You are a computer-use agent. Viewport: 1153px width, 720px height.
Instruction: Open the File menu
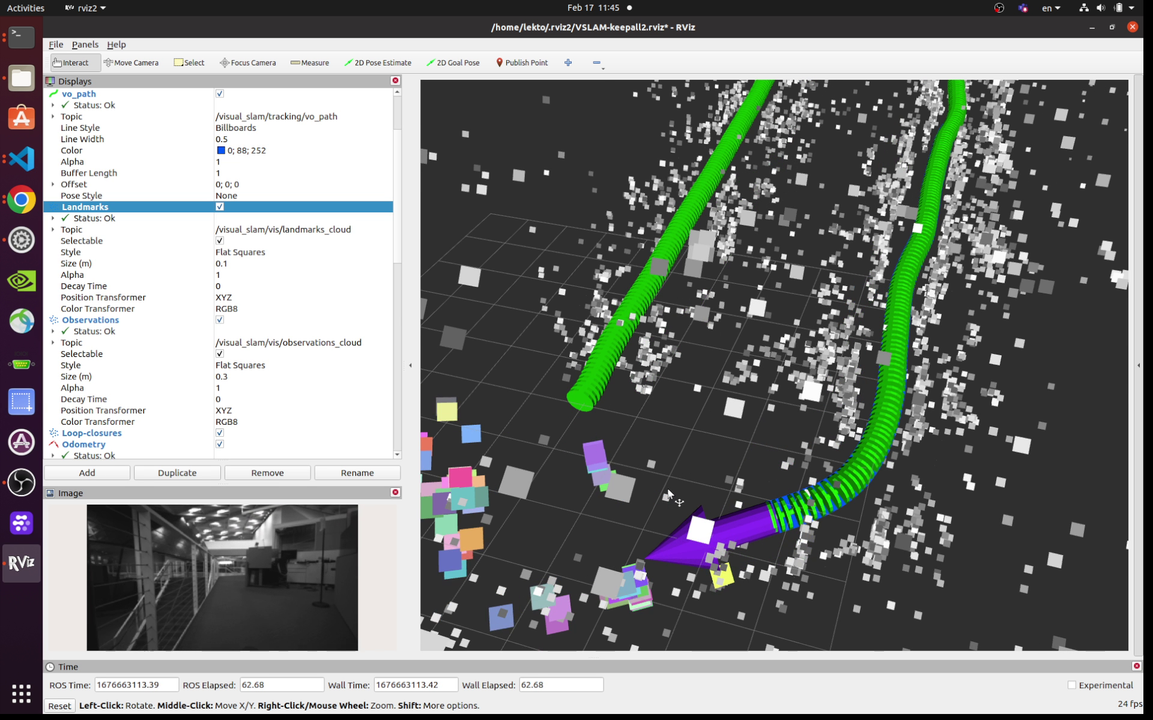[55, 44]
